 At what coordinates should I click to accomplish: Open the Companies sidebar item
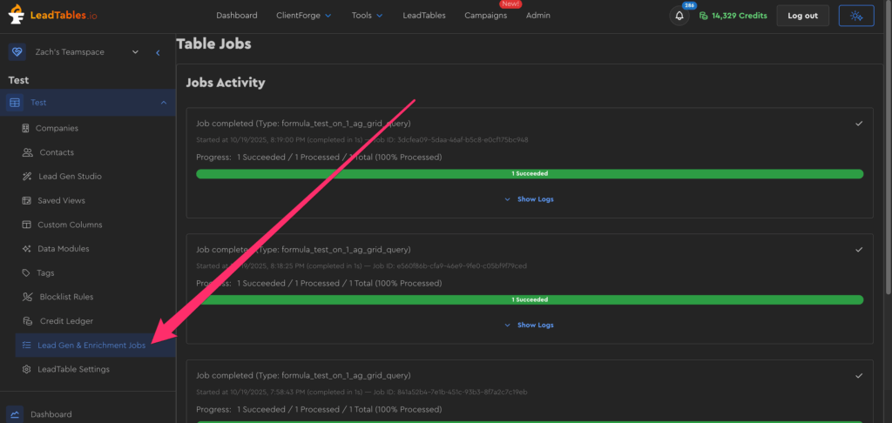pos(57,128)
